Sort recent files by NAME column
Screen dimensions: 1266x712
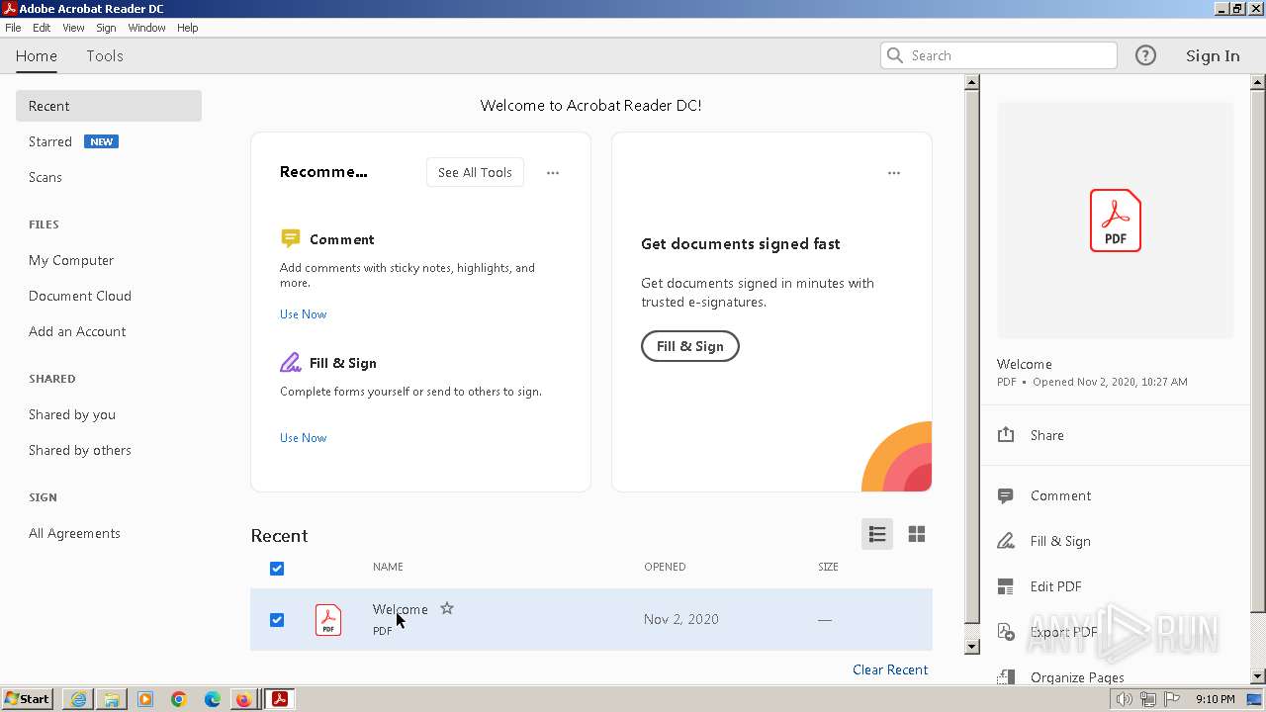coord(388,567)
